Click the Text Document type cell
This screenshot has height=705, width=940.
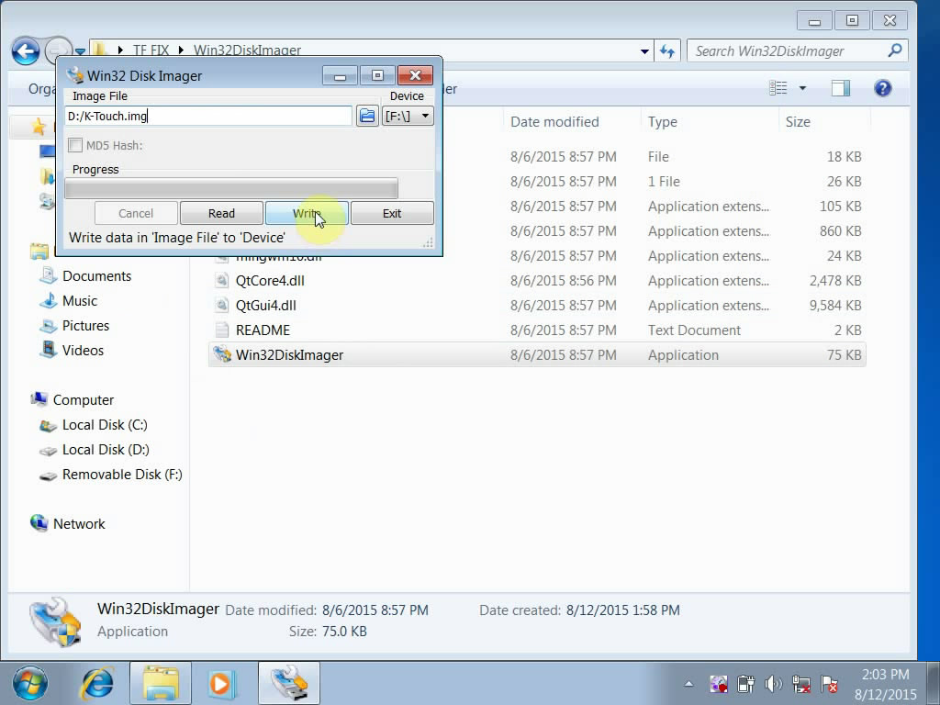click(x=694, y=330)
